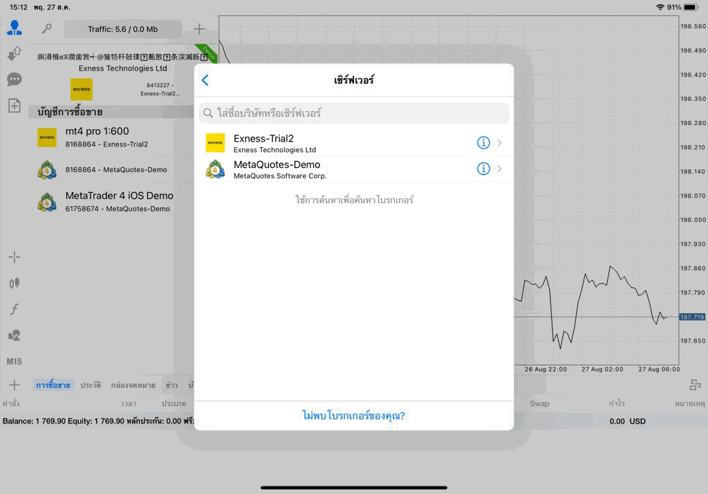
Task: Open the chat bubble icon in sidebar
Action: point(15,80)
